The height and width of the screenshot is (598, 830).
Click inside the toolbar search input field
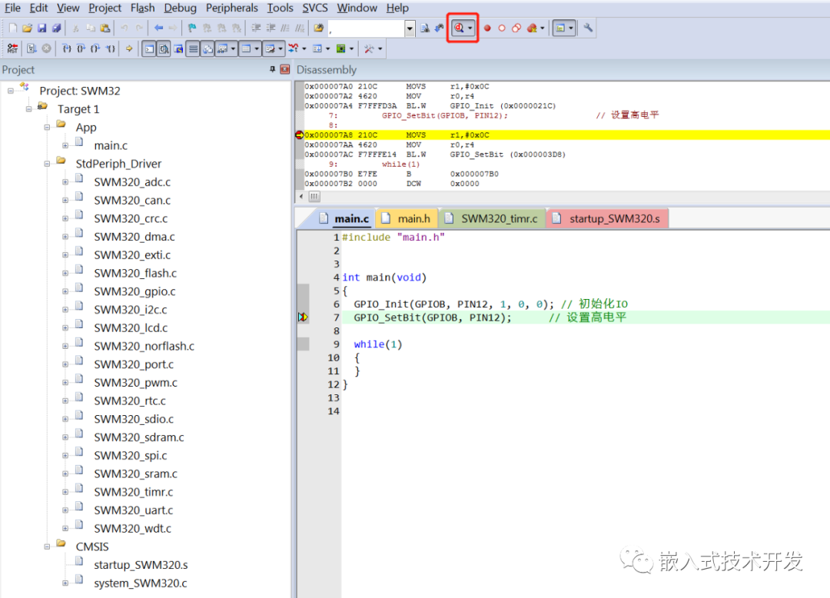click(367, 28)
